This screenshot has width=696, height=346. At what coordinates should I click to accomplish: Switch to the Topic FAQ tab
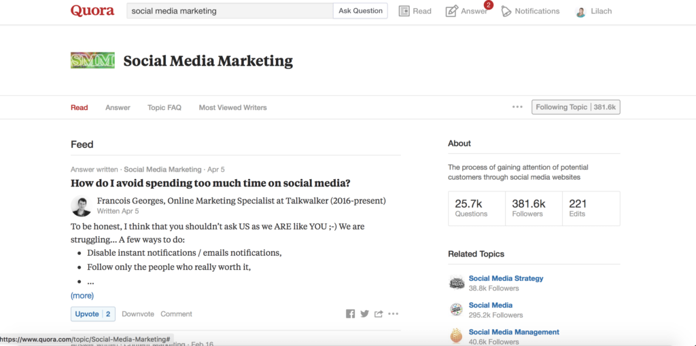164,108
